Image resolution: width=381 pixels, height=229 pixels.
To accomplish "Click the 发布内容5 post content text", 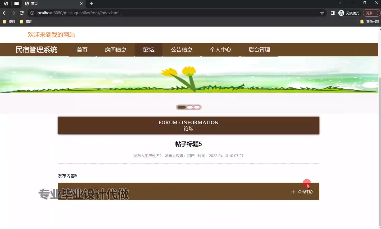I will pyautogui.click(x=67, y=176).
